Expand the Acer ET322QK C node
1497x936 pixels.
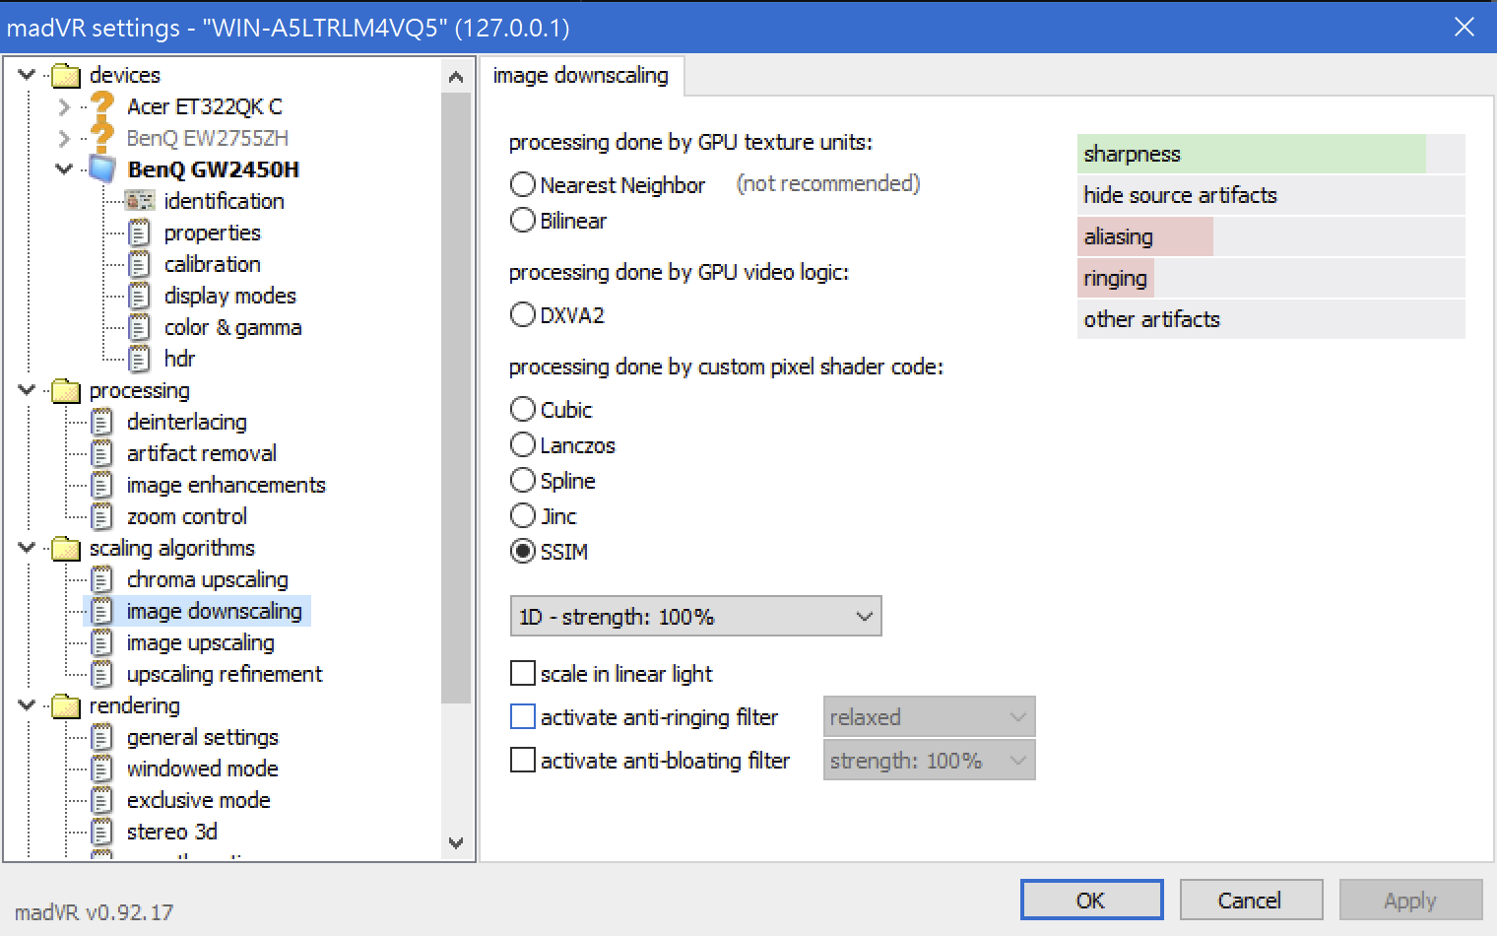pyautogui.click(x=64, y=106)
